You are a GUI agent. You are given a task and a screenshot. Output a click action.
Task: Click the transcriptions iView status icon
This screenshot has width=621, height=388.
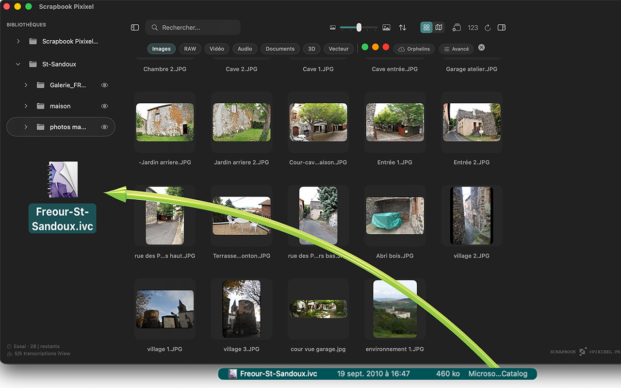pyautogui.click(x=9, y=354)
